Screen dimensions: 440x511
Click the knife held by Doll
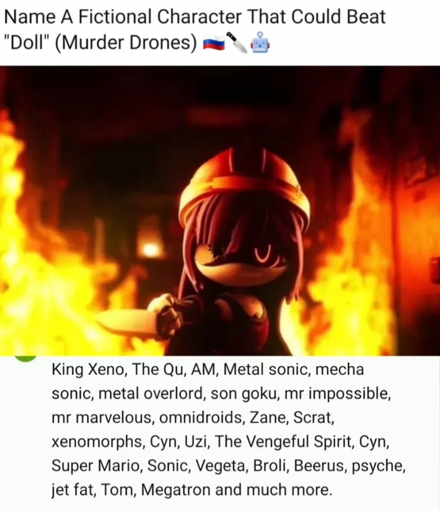click(127, 323)
